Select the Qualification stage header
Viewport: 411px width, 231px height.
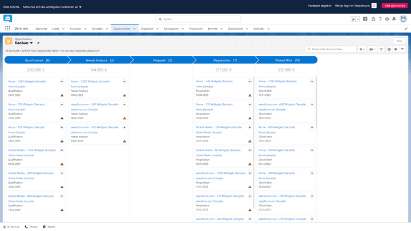click(x=37, y=60)
